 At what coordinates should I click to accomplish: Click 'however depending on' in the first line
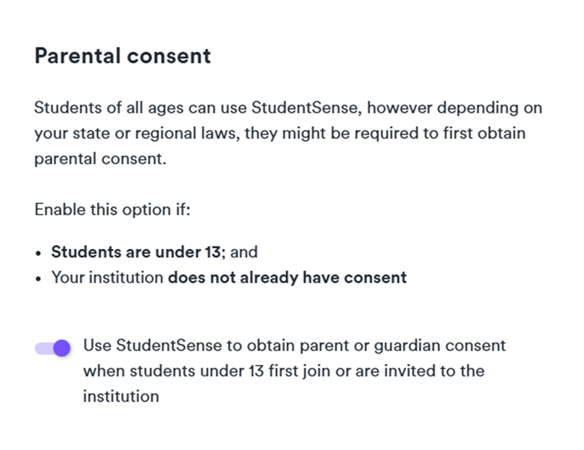click(454, 108)
